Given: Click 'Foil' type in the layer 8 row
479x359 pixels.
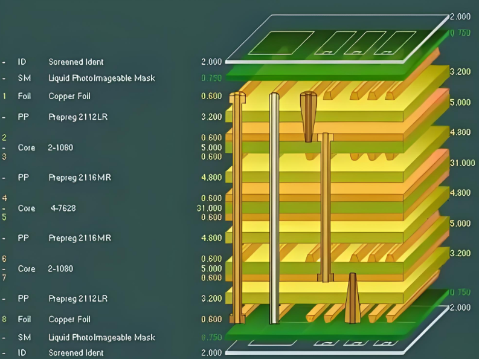Looking at the screenshot, I should tap(24, 319).
